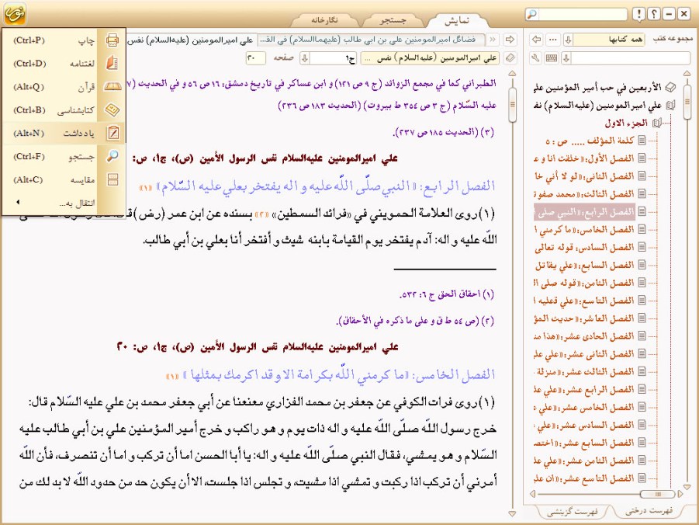The height and width of the screenshot is (525, 699).
Task: Open كلمة المؤلف ص : ٥ entry
Action: pos(590,141)
